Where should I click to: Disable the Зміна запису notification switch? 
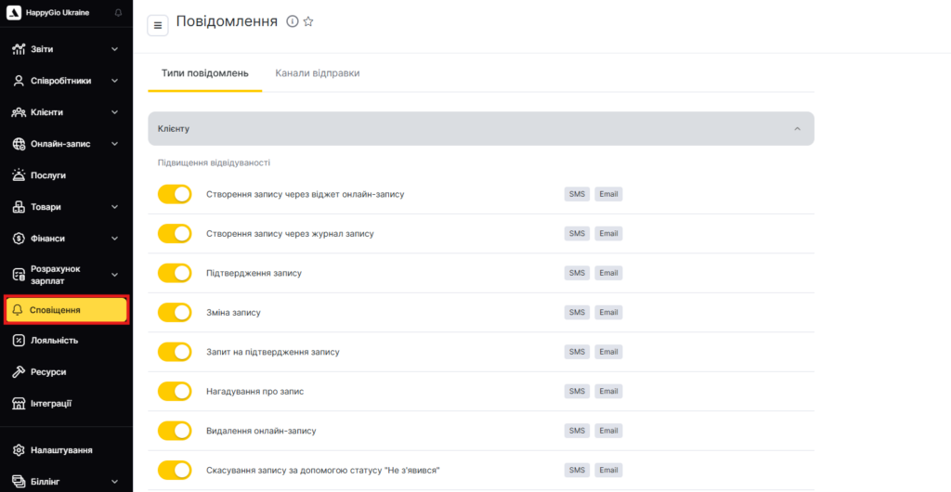[175, 312]
